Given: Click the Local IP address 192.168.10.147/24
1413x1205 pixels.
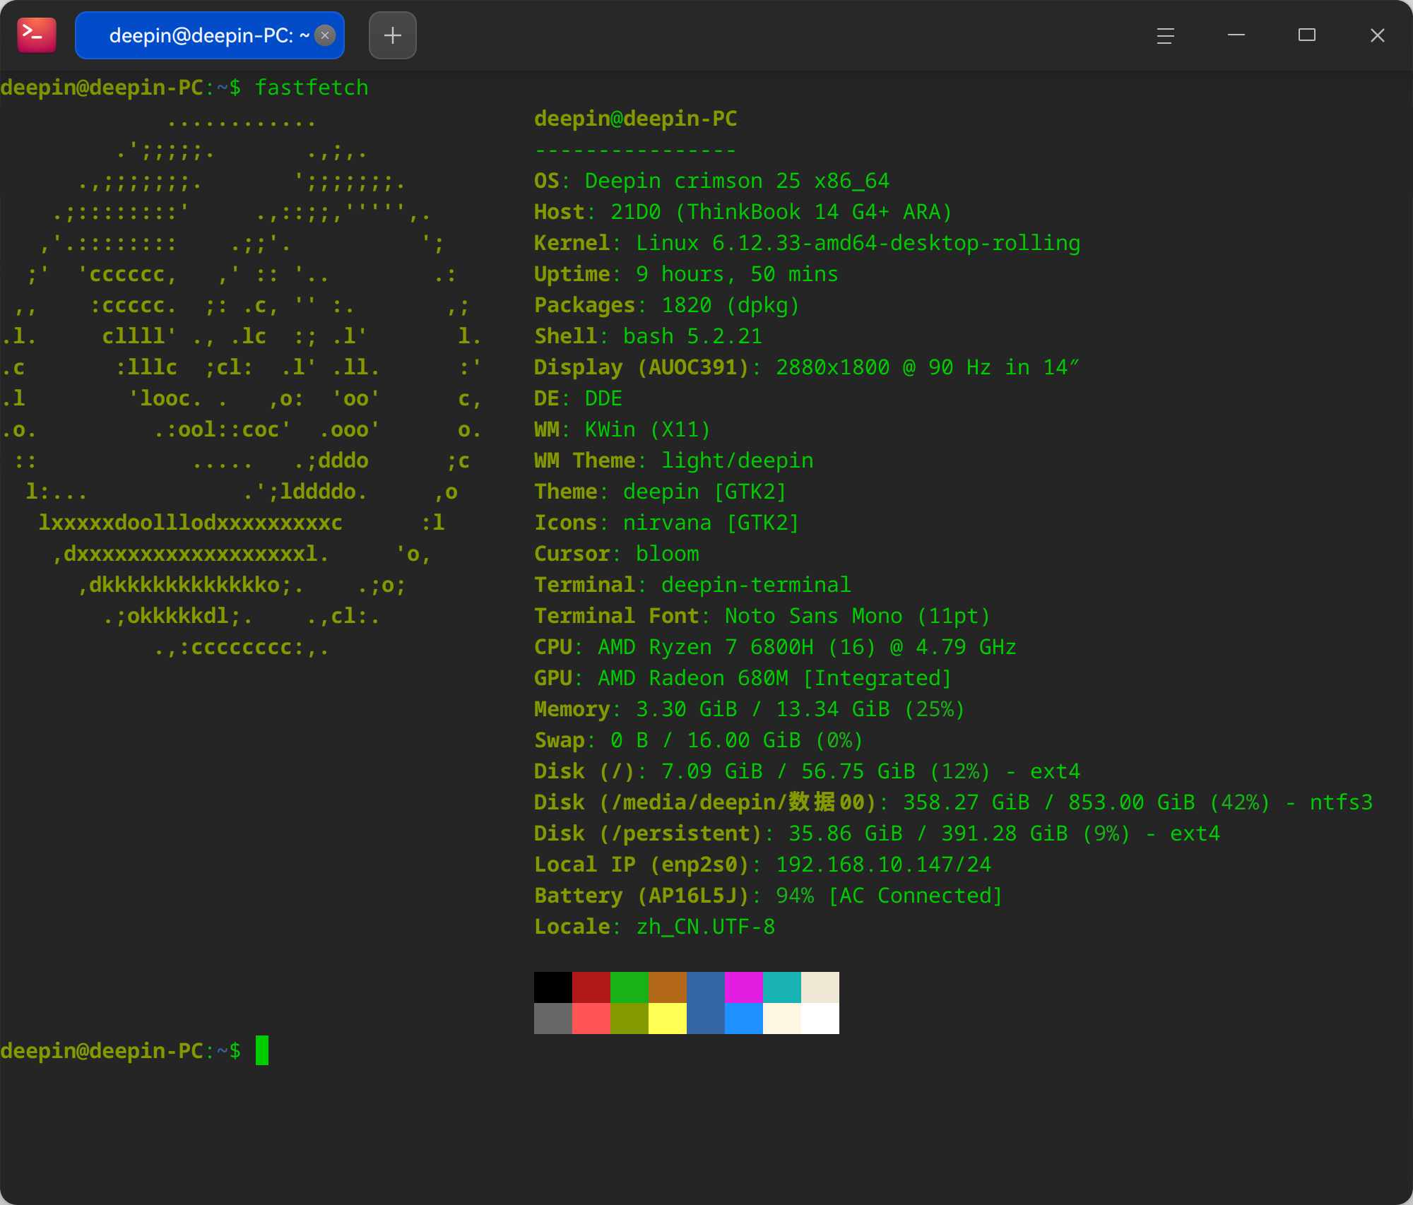Looking at the screenshot, I should pos(884,865).
